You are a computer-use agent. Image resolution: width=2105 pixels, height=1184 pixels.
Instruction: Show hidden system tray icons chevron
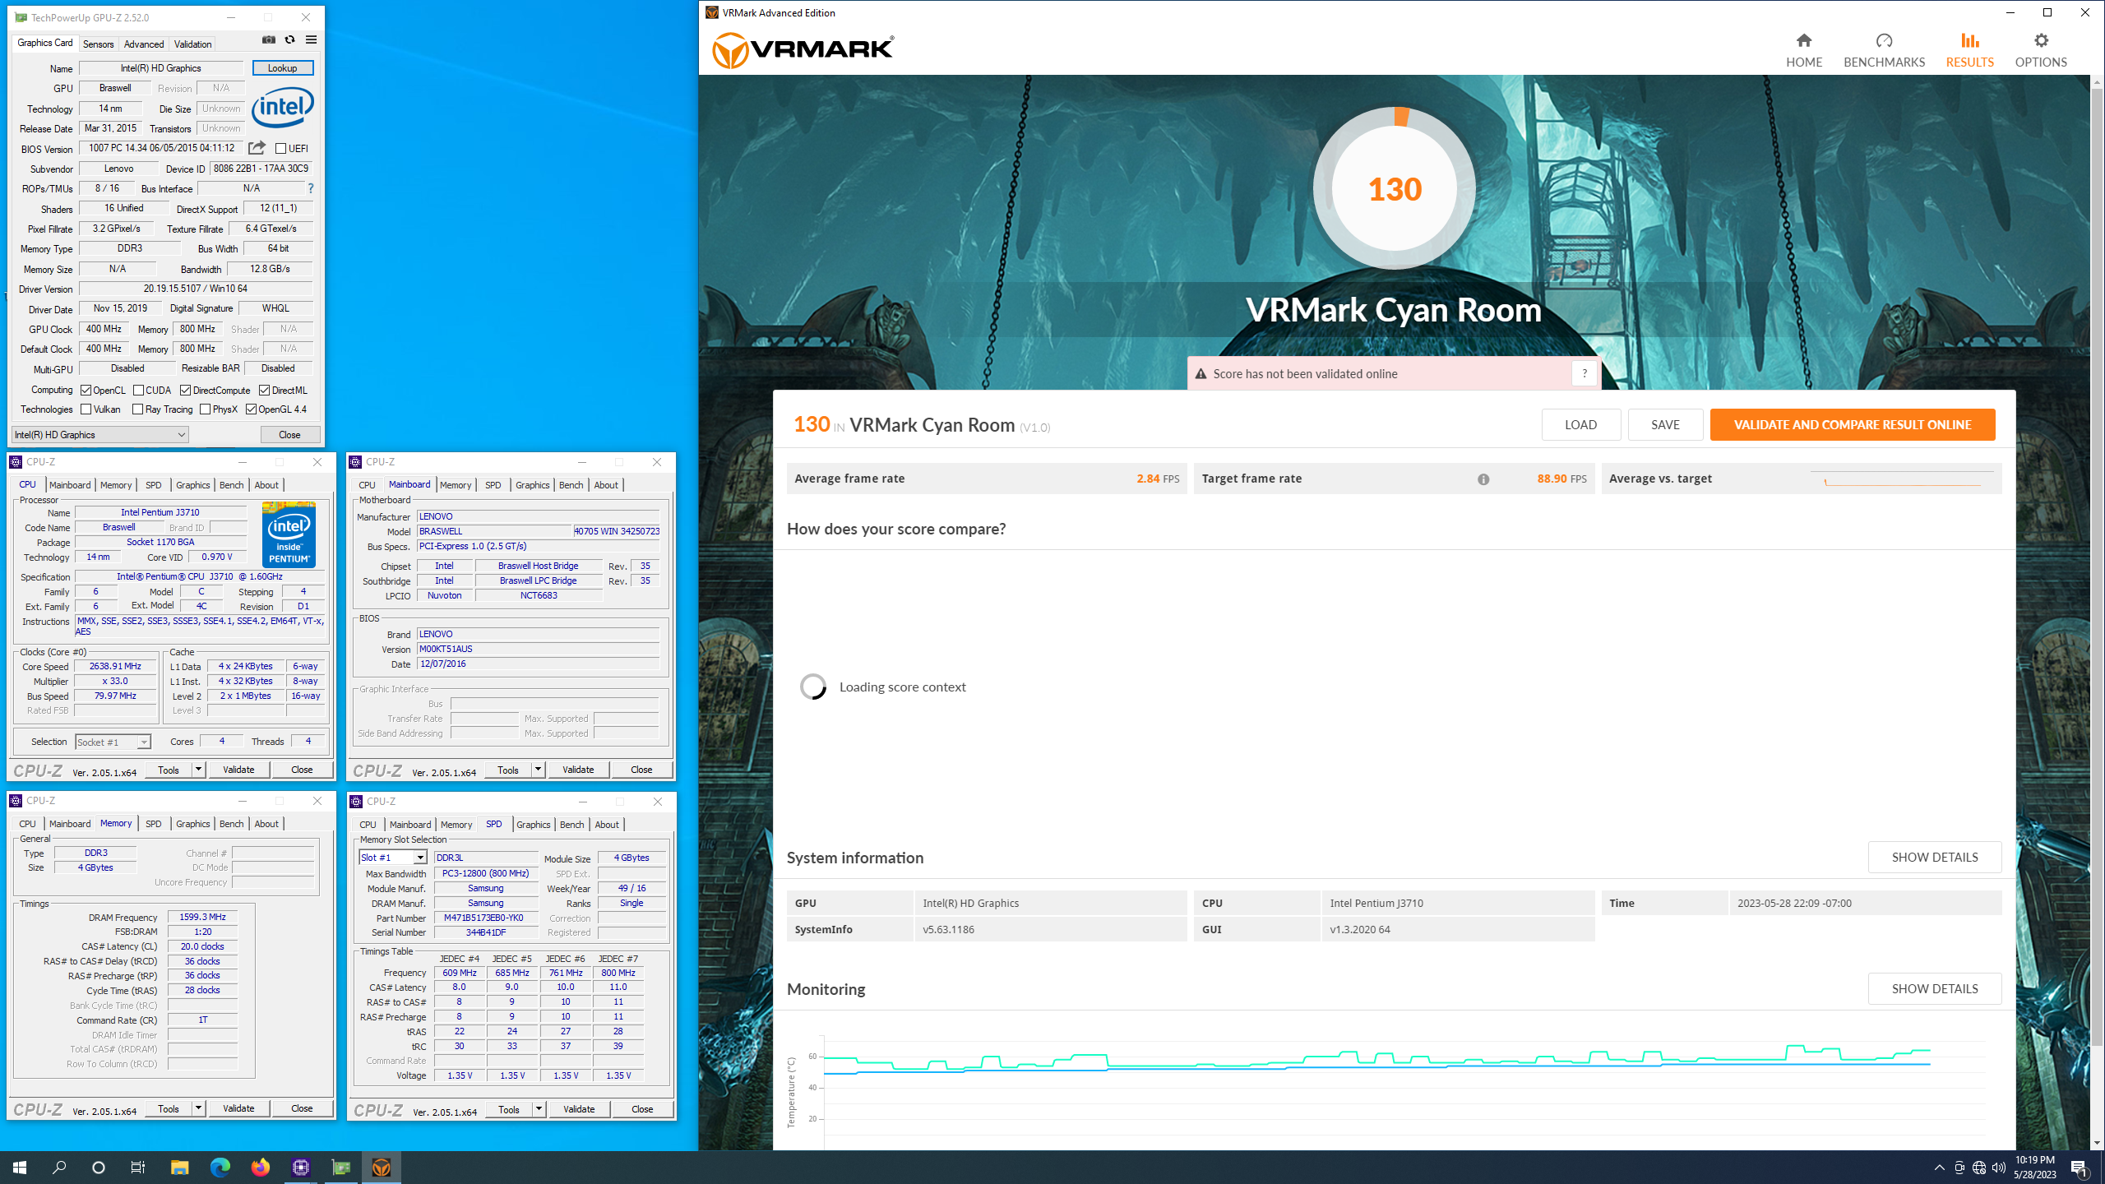click(x=1940, y=1168)
